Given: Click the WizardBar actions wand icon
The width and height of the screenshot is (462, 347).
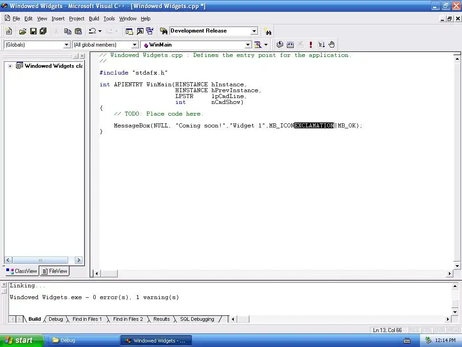Looking at the screenshot, I should [x=258, y=45].
